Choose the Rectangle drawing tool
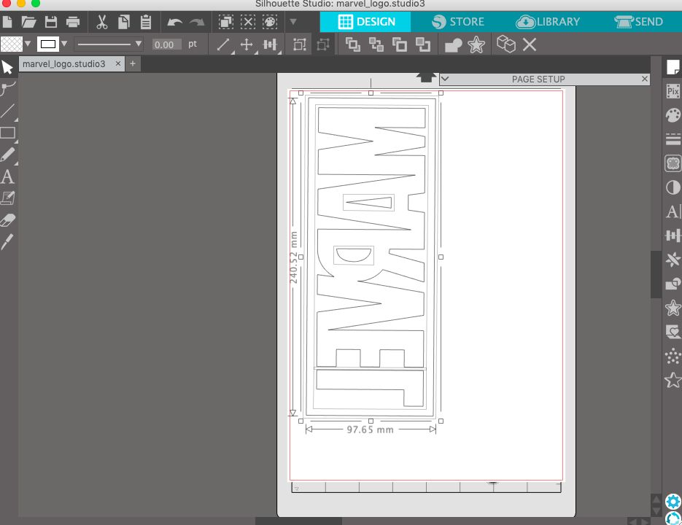 pyautogui.click(x=8, y=133)
